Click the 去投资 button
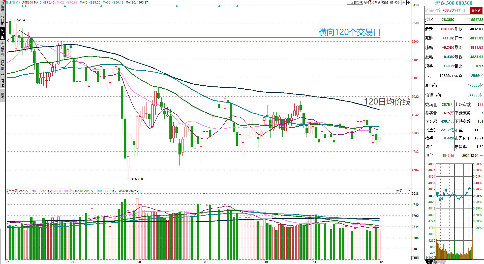The image size is (484, 264). click(476, 10)
